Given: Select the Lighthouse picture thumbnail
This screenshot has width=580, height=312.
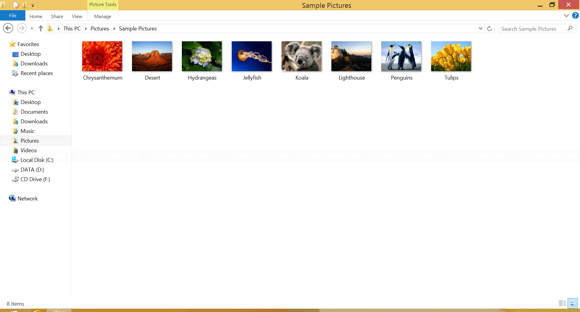Looking at the screenshot, I should pos(351,56).
